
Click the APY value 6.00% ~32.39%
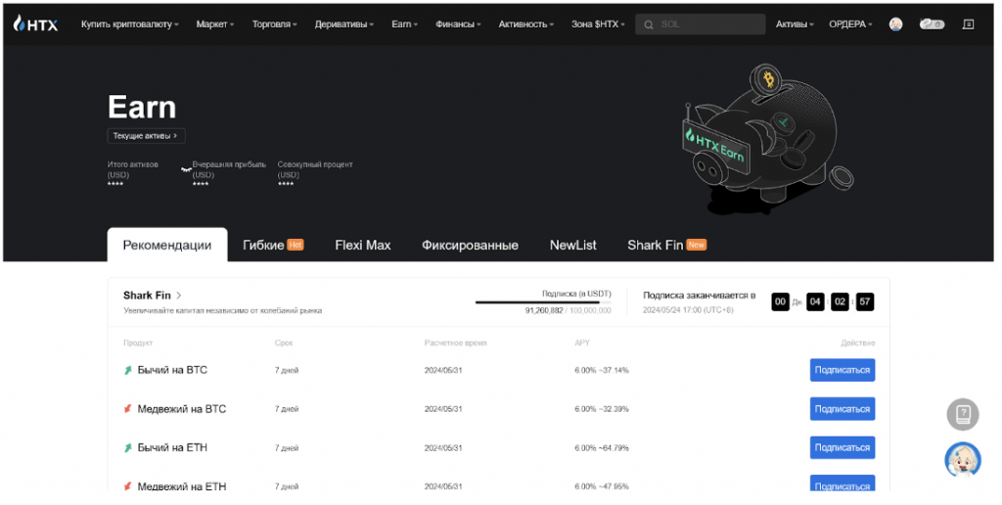point(602,409)
